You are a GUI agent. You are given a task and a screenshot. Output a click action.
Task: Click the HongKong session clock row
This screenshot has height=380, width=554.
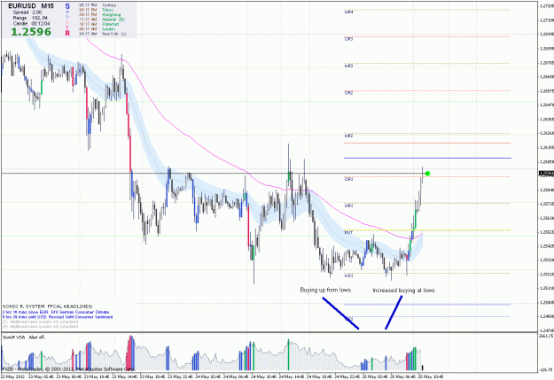[x=100, y=15]
